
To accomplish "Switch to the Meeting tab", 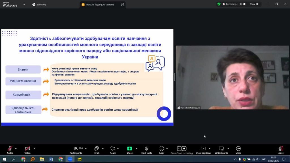I will point(39,5).
